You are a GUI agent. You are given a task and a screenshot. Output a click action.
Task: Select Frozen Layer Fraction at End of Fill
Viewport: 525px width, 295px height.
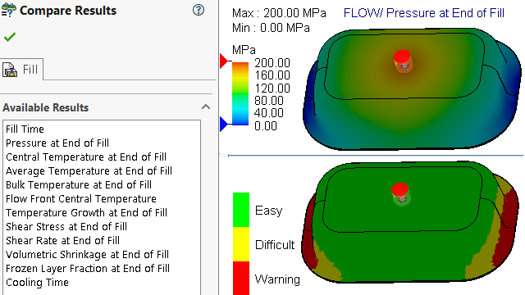click(x=88, y=269)
